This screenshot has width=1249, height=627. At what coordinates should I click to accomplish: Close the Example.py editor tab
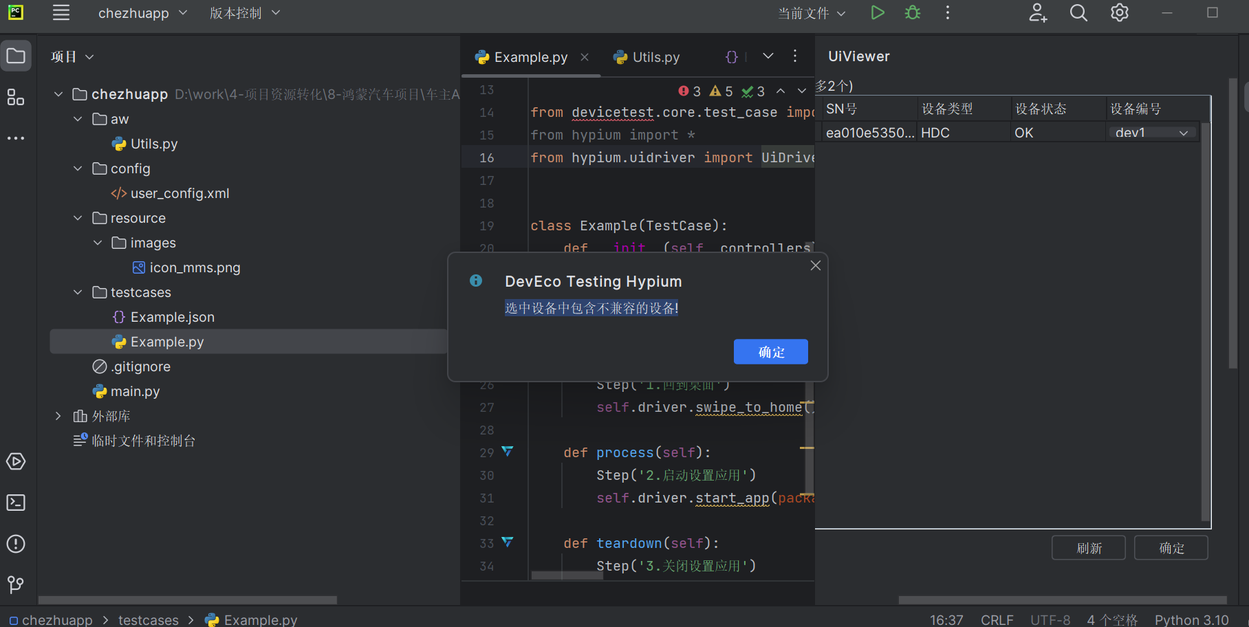click(585, 57)
